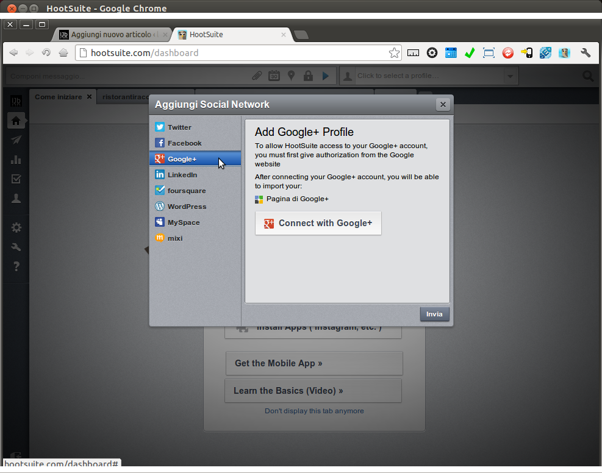Click green checkmark extension icon
This screenshot has width=602, height=473.
click(470, 53)
